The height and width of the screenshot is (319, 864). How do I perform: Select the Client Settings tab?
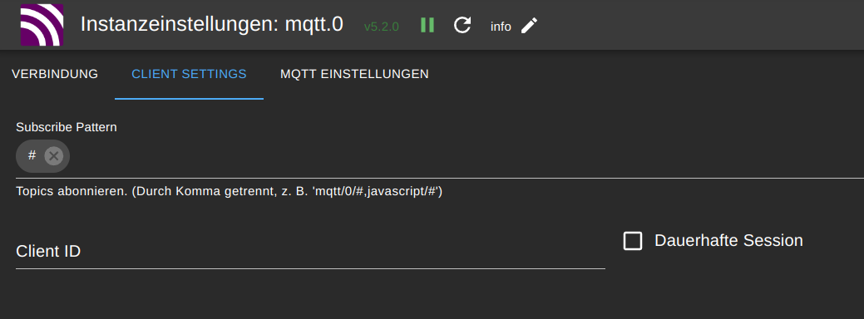(x=189, y=74)
